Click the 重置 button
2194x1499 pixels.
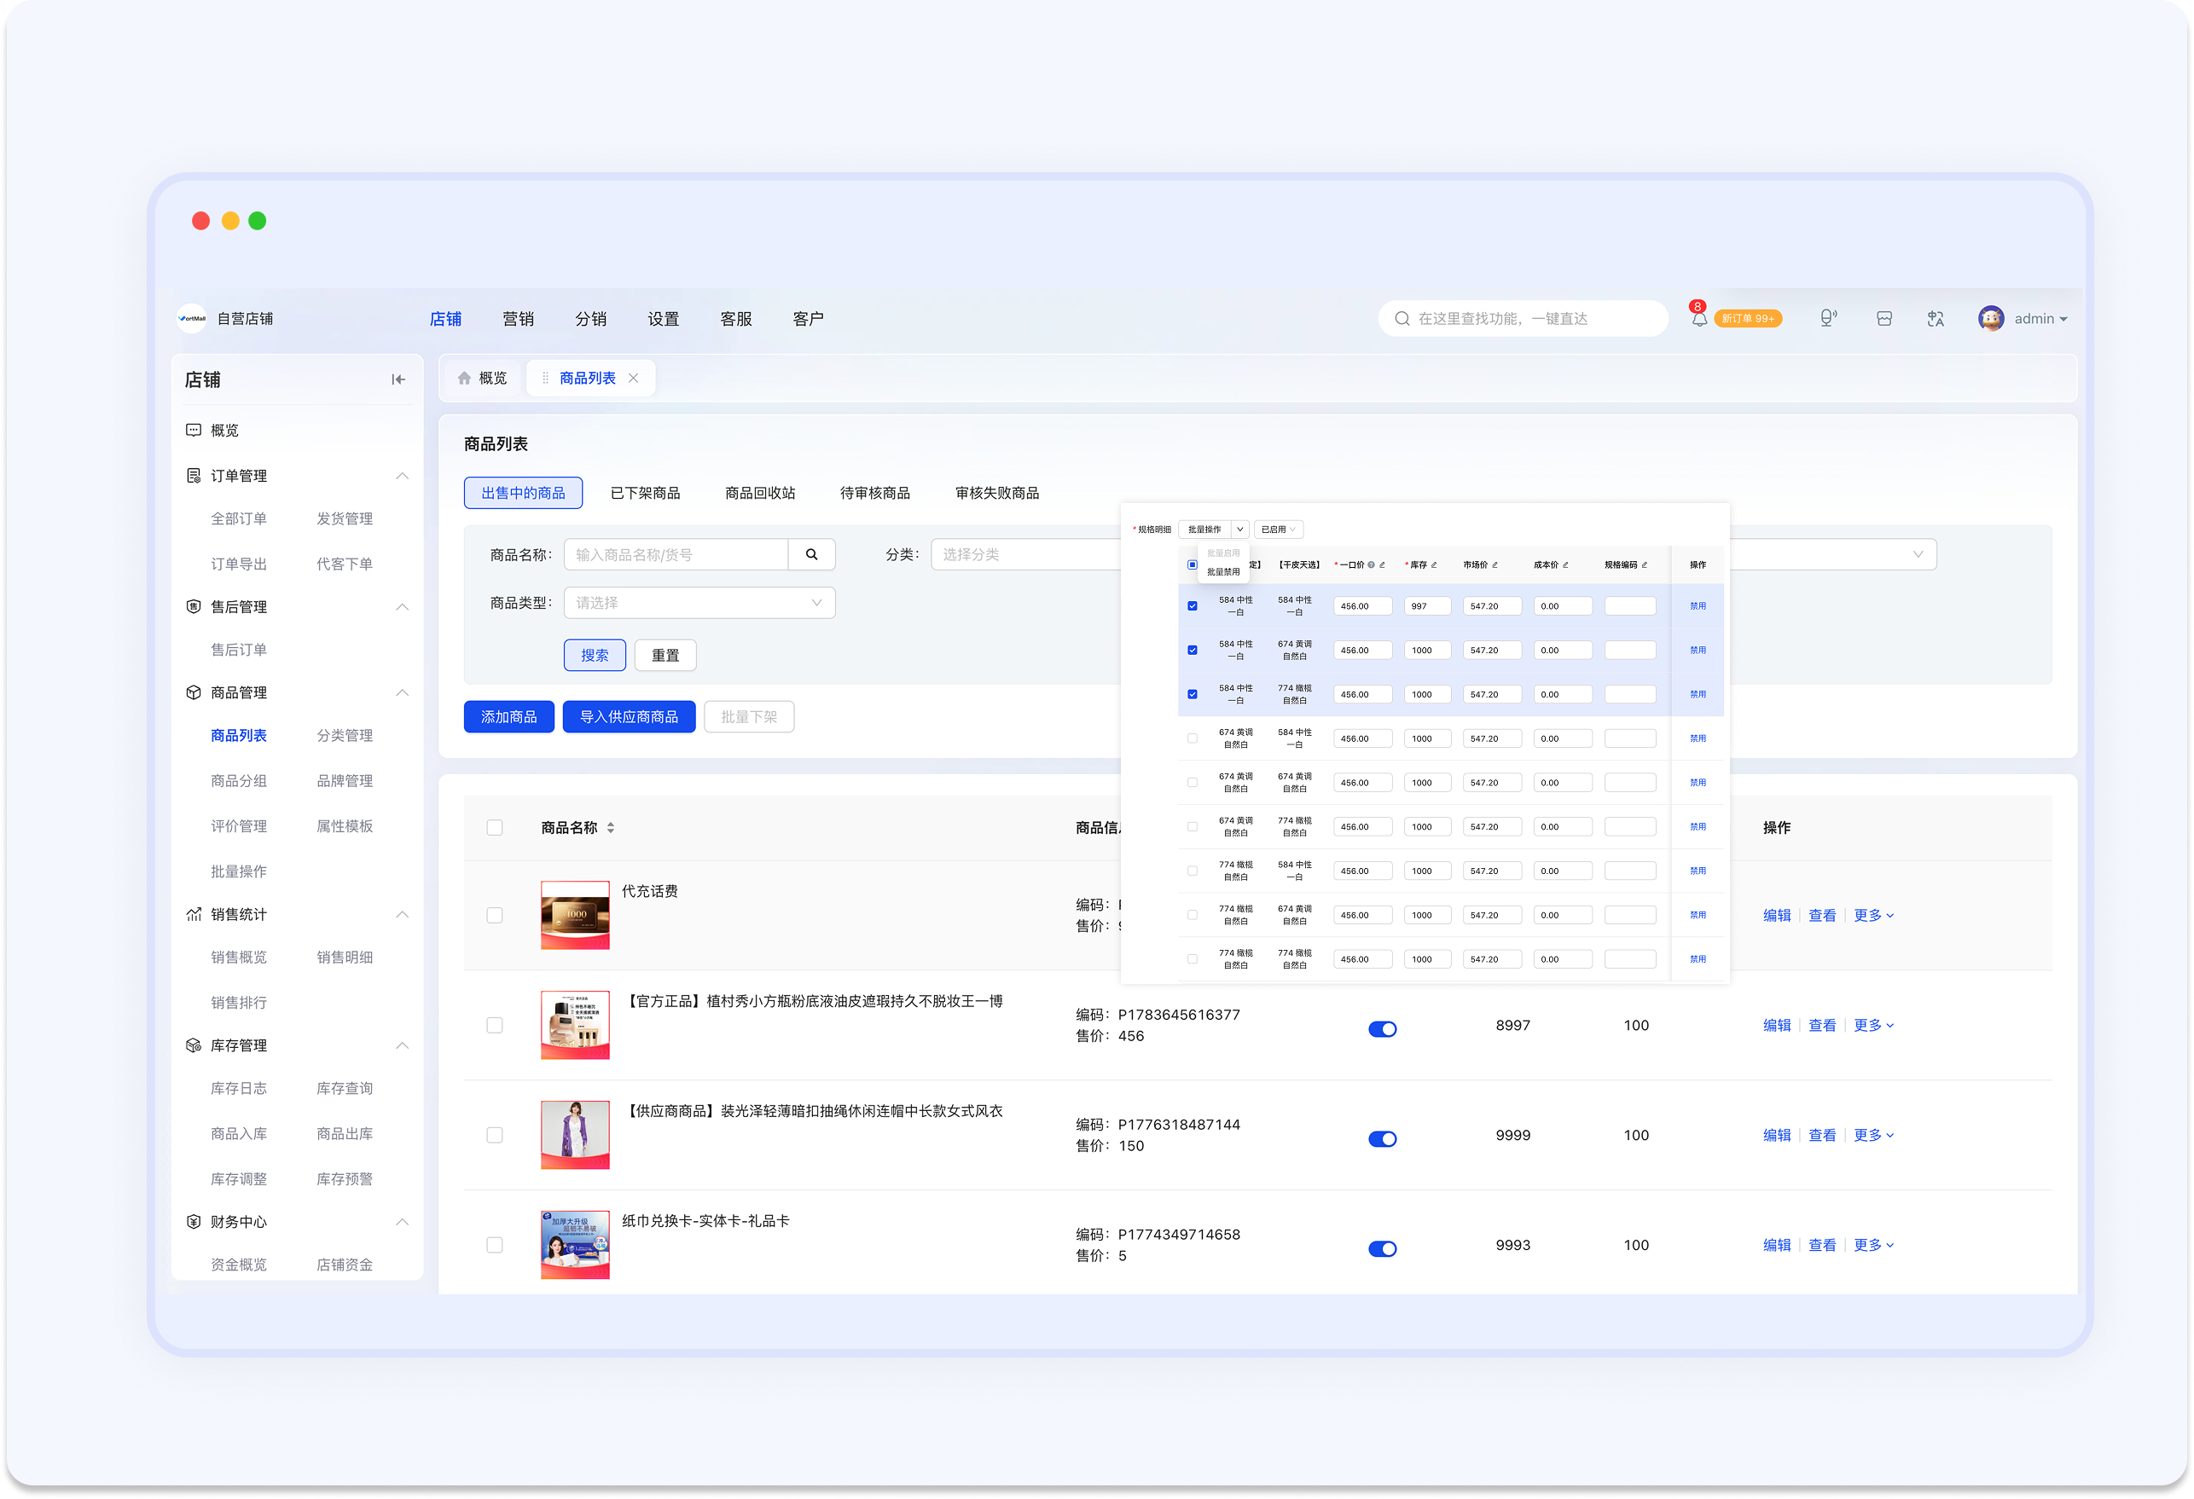point(665,656)
